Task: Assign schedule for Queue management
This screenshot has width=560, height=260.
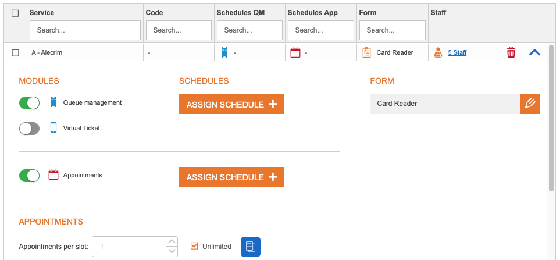Action: 231,104
